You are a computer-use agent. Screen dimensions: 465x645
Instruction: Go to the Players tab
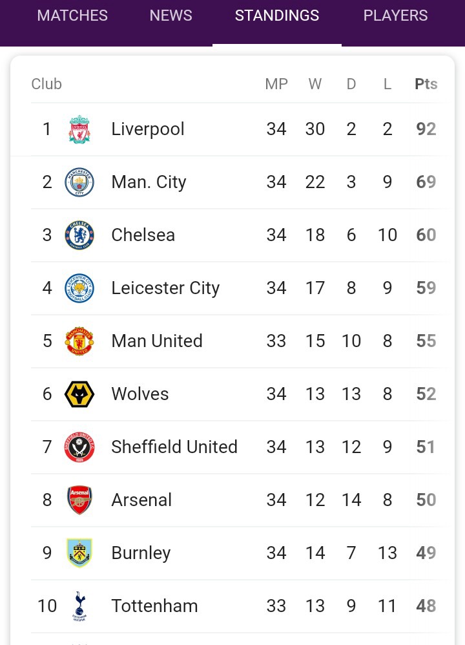pos(395,16)
